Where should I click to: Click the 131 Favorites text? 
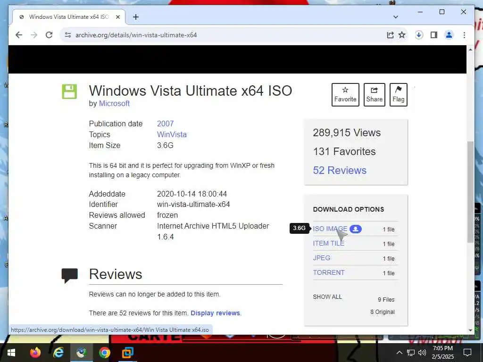click(344, 151)
